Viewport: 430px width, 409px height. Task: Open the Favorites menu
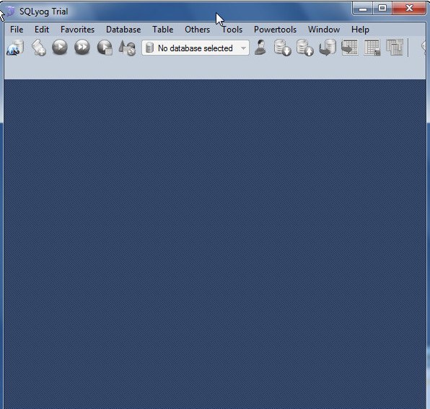click(x=78, y=30)
